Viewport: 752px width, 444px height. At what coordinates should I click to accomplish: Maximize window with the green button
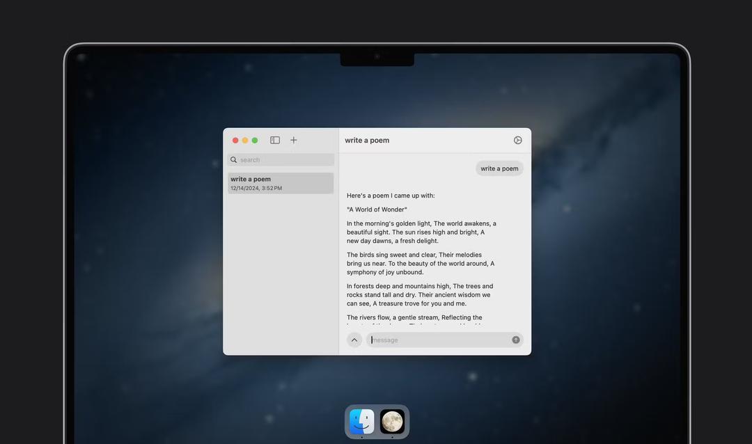[255, 140]
